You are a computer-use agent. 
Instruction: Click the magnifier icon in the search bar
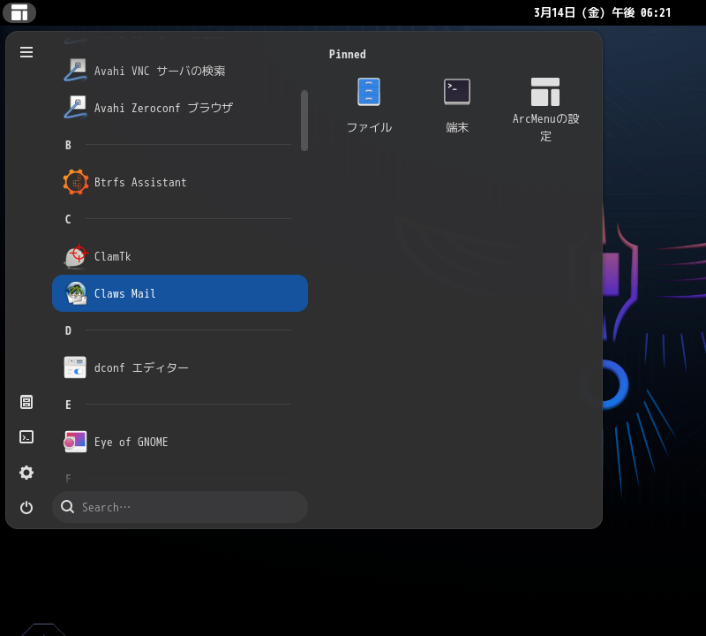68,507
